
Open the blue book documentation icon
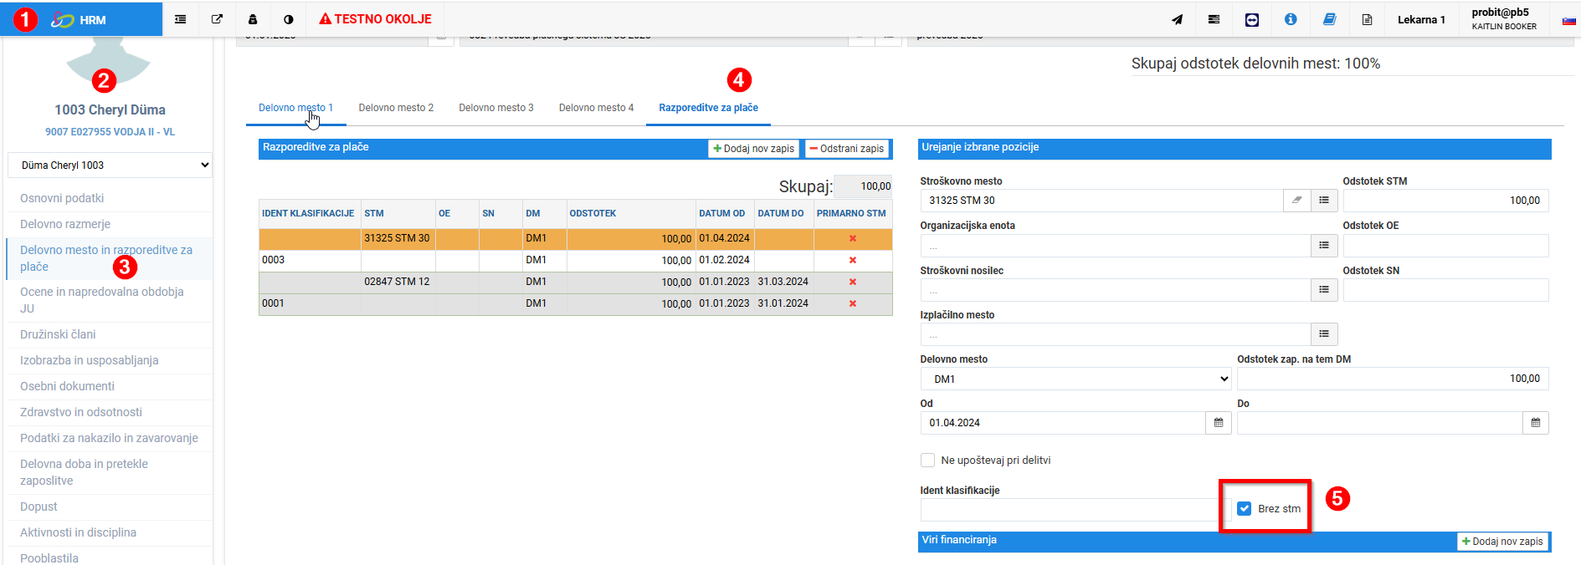[1329, 19]
